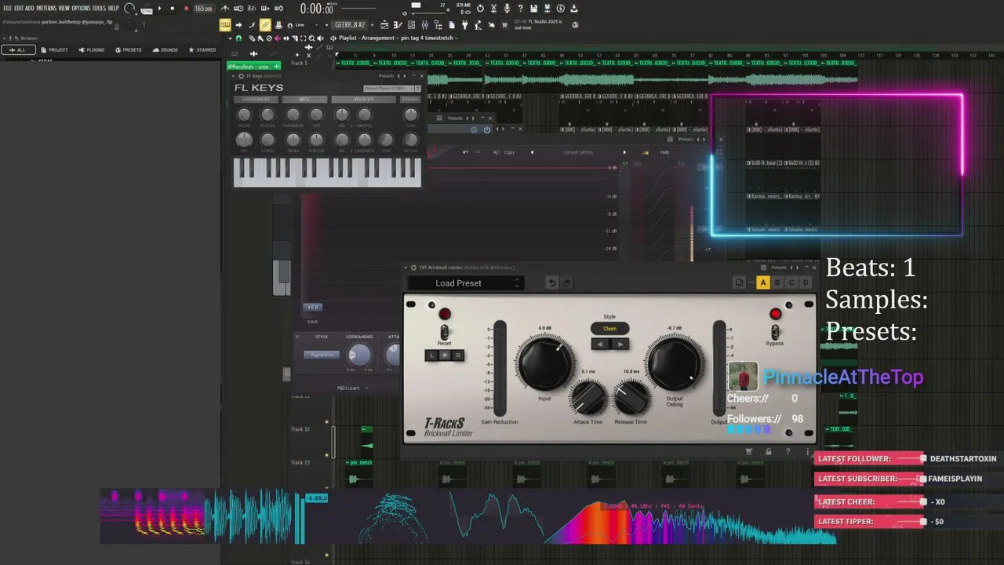
Task: Open the microphone recording icon
Action: coord(507,8)
